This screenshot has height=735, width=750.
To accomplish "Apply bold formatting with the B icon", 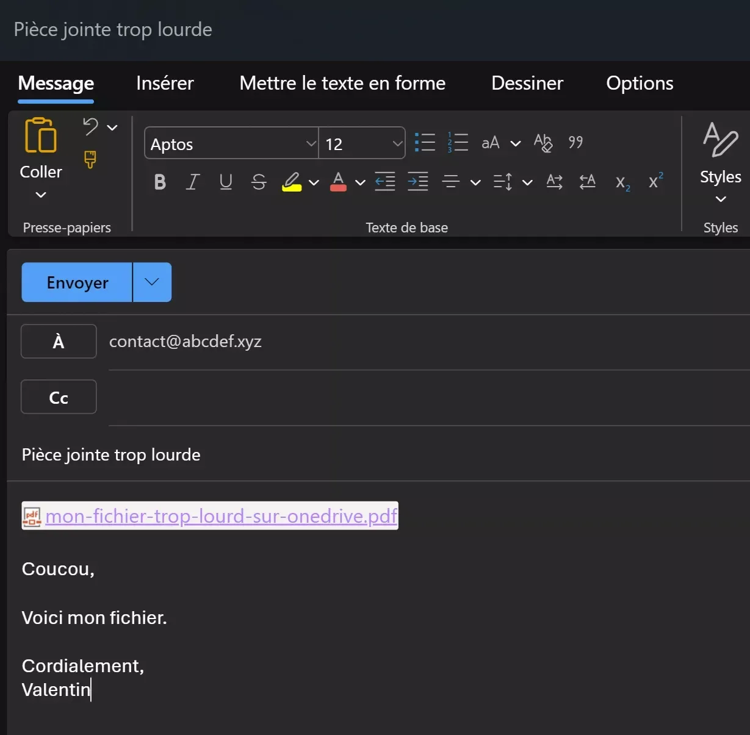I will pyautogui.click(x=159, y=182).
